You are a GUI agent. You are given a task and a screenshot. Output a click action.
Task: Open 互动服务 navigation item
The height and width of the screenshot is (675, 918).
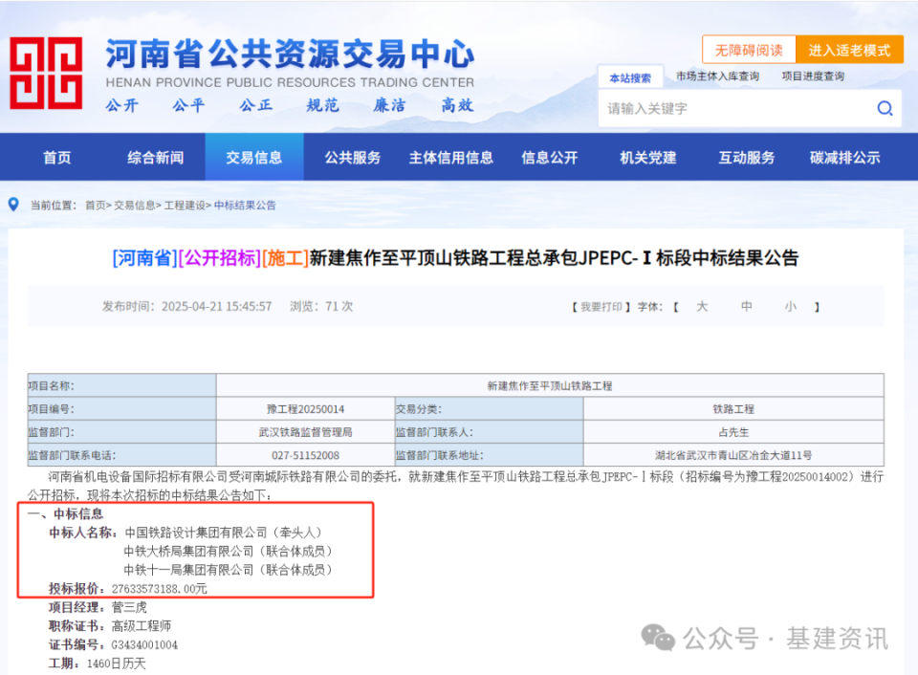pos(747,158)
